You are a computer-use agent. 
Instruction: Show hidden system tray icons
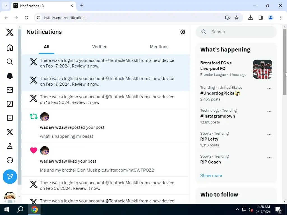click(x=237, y=209)
